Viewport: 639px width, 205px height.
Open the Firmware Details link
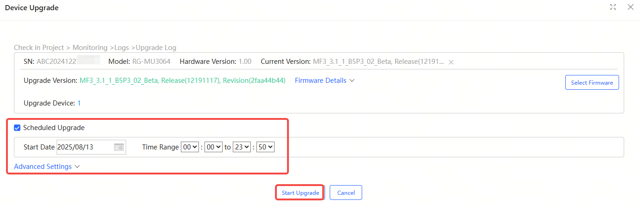coord(320,81)
